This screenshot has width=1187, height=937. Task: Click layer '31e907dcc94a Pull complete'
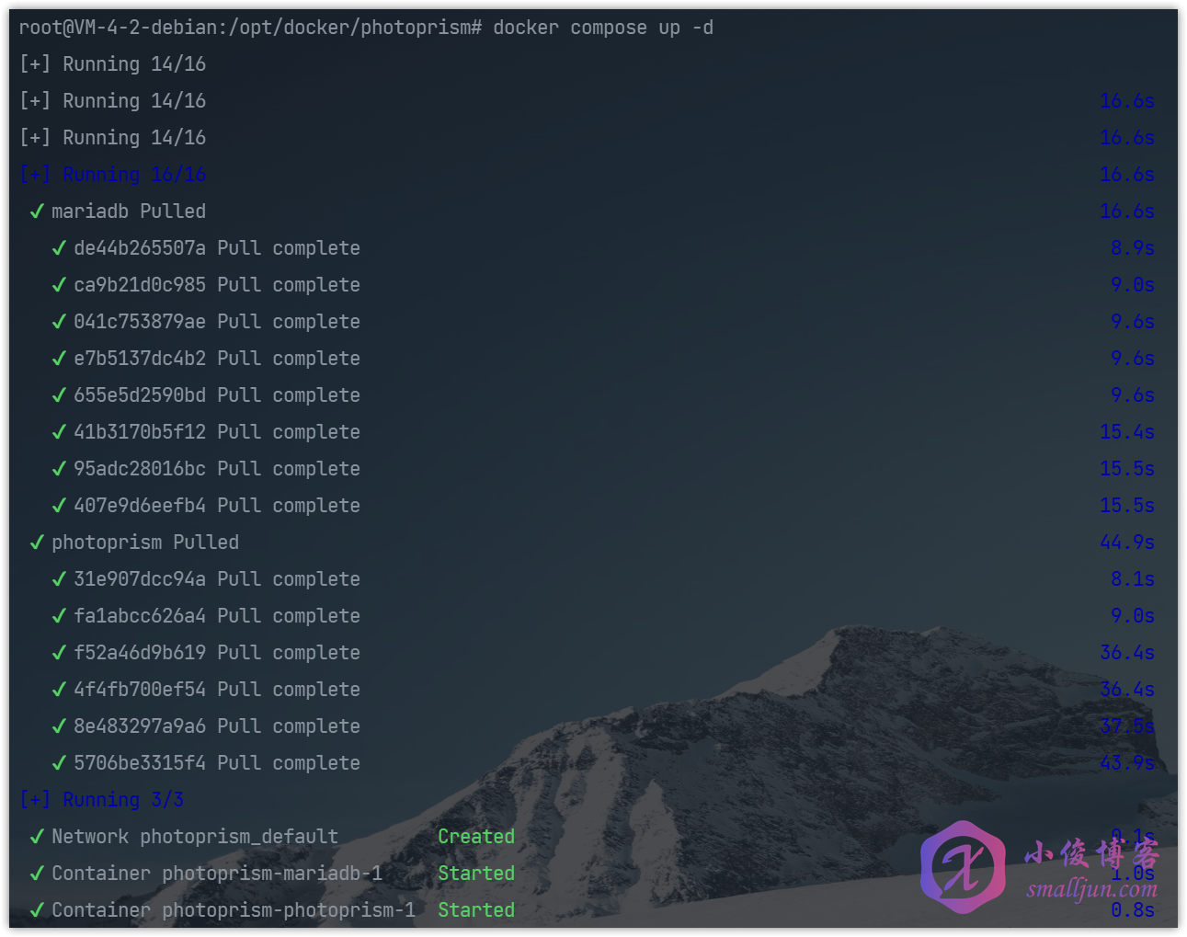(x=217, y=579)
